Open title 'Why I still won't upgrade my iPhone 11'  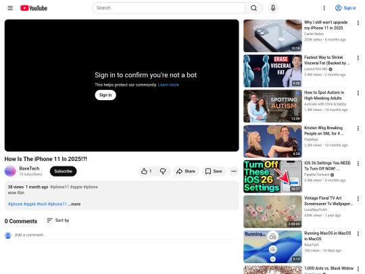[326, 25]
